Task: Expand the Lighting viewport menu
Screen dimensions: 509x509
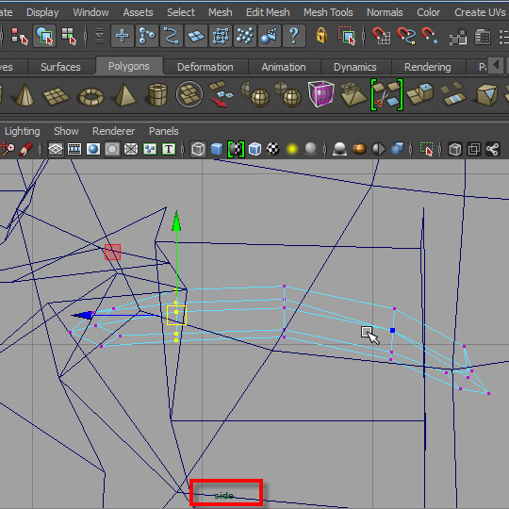Action: (22, 131)
